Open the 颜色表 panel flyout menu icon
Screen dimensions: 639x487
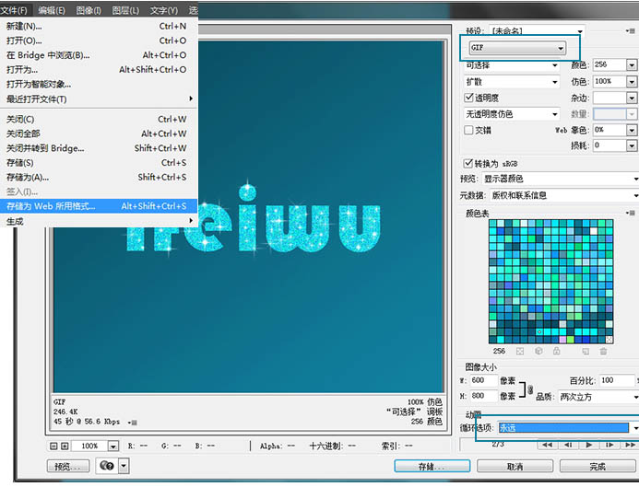[x=631, y=213]
